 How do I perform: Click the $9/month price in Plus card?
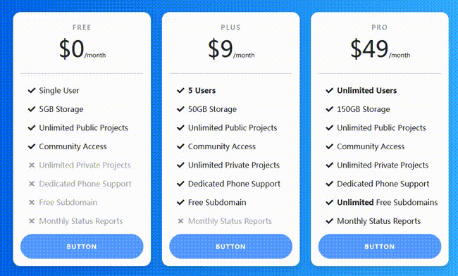[231, 49]
